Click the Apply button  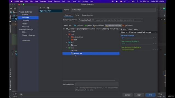(139, 95)
